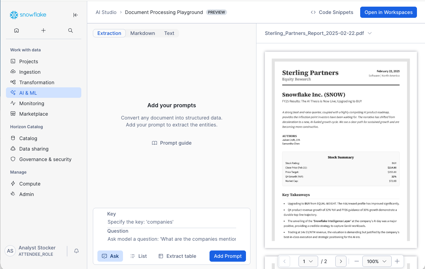Image resolution: width=425 pixels, height=269 pixels.
Task: Select the Ask prompt type
Action: coord(110,256)
